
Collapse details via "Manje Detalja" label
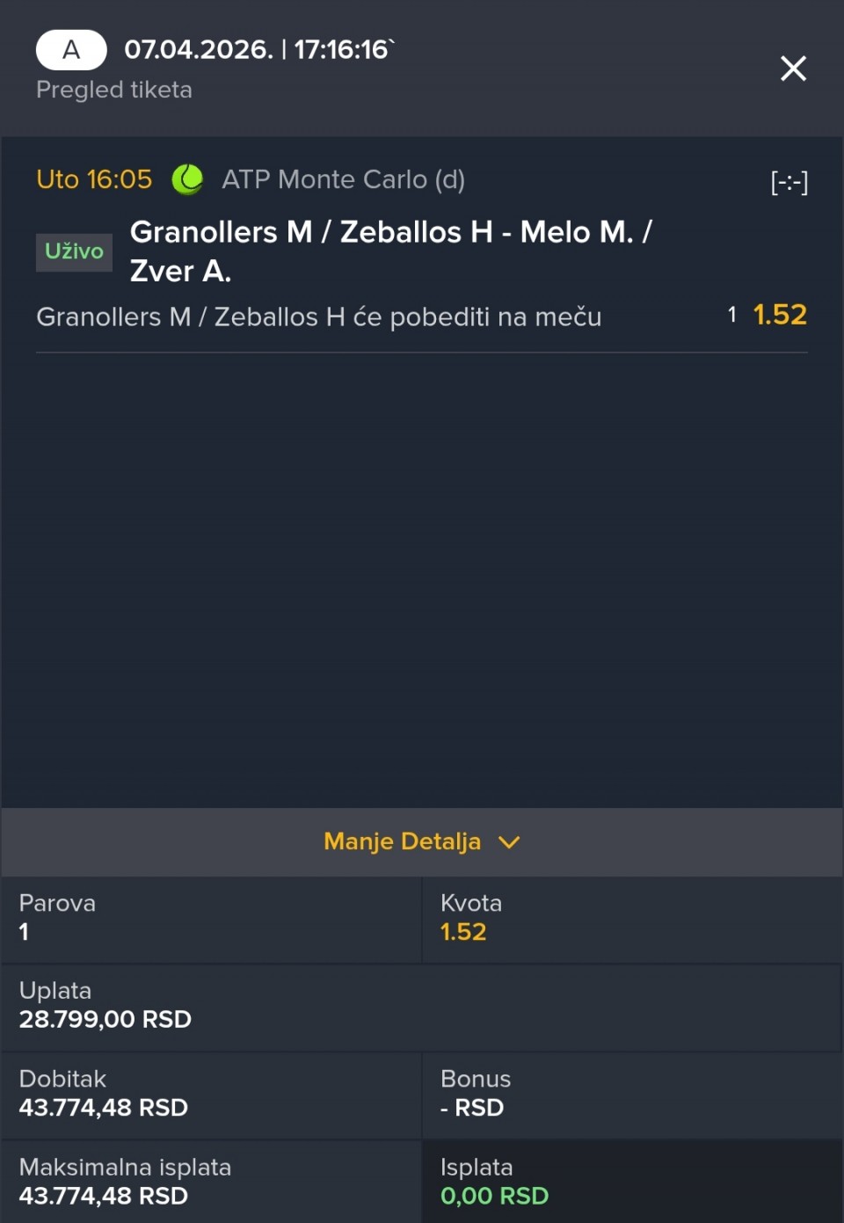402,841
